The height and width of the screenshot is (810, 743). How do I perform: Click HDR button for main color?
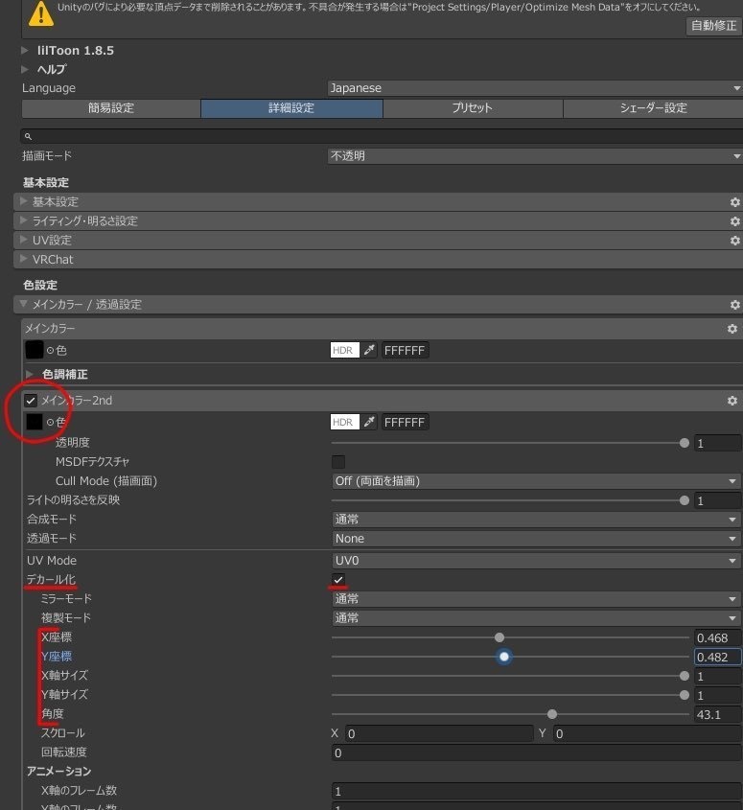tap(344, 350)
